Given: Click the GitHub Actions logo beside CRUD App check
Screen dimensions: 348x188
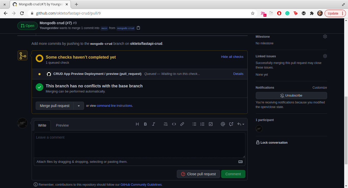Looking at the screenshot, I should tap(49, 74).
